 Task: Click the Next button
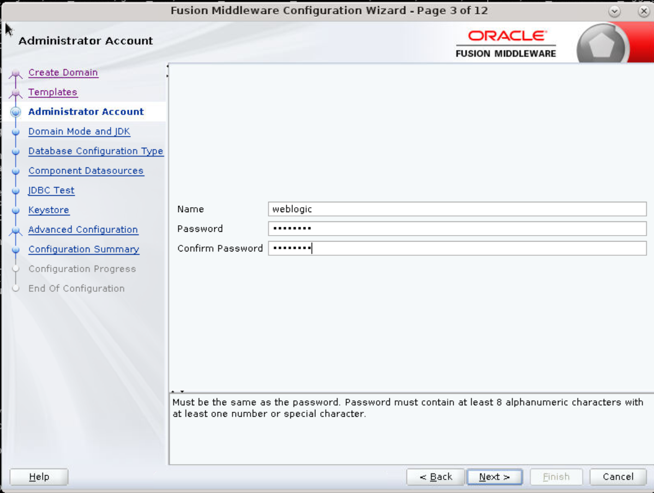495,477
